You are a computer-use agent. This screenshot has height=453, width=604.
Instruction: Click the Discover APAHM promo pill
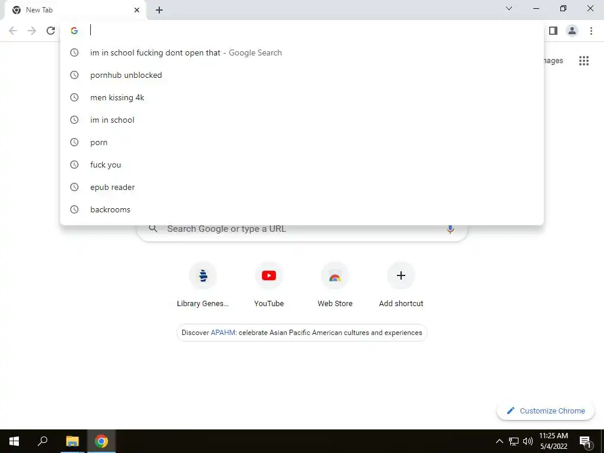pos(302,333)
